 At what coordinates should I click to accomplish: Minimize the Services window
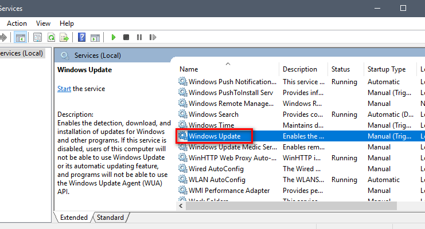(x=377, y=9)
